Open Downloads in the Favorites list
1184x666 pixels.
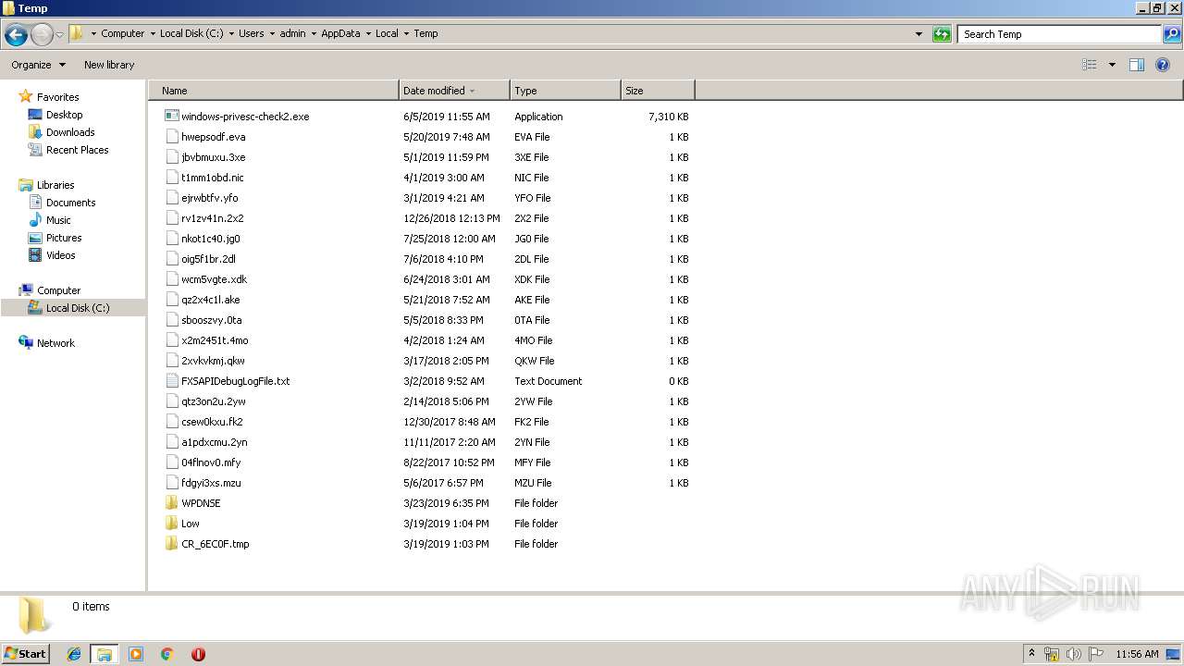point(70,132)
